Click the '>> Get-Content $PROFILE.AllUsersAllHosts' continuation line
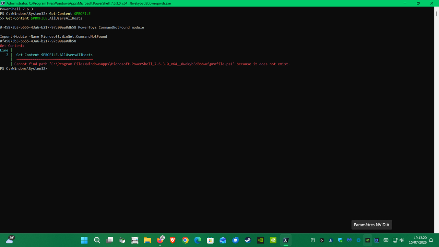The image size is (439, 247). [41, 18]
